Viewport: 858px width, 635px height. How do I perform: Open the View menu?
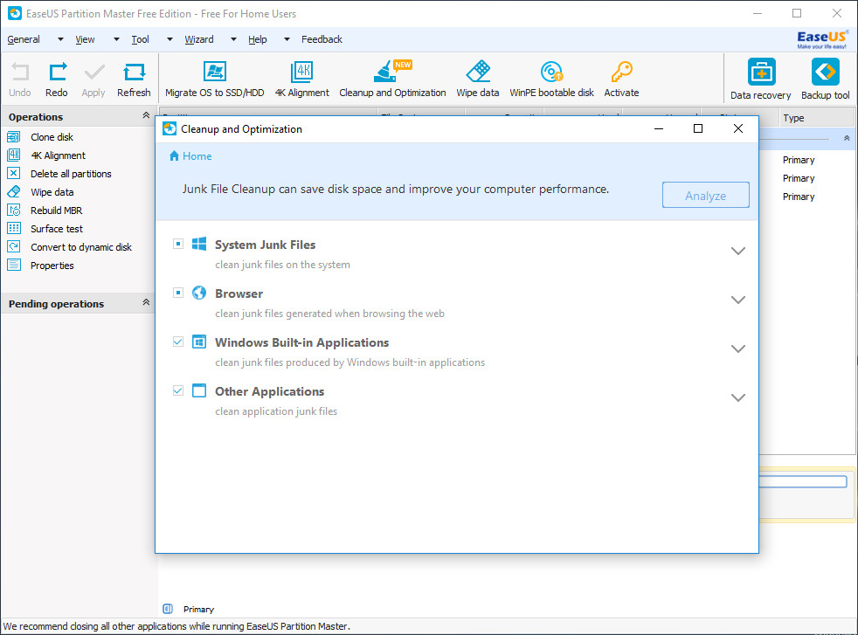pyautogui.click(x=85, y=39)
